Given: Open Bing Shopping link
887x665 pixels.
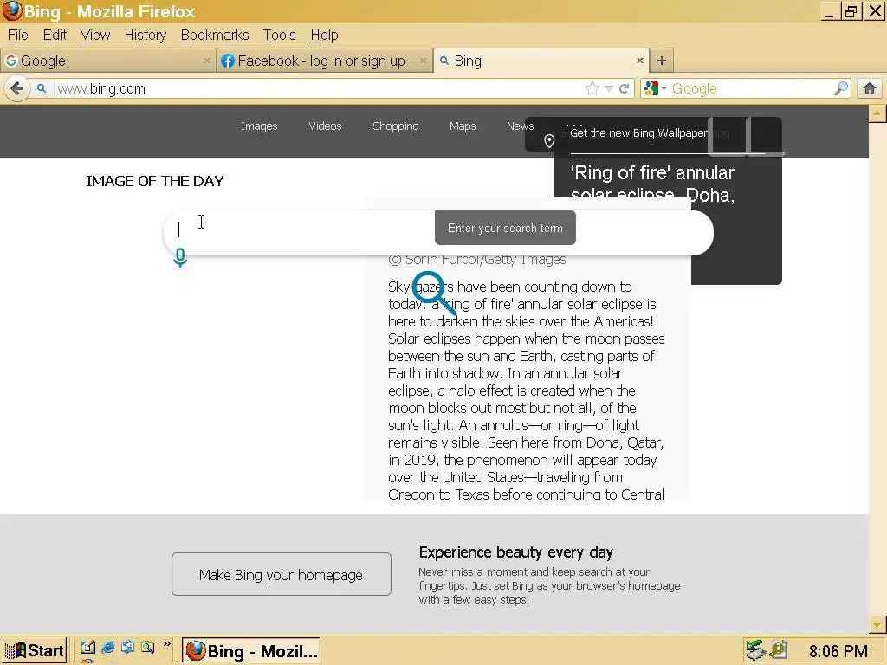Looking at the screenshot, I should tap(395, 126).
